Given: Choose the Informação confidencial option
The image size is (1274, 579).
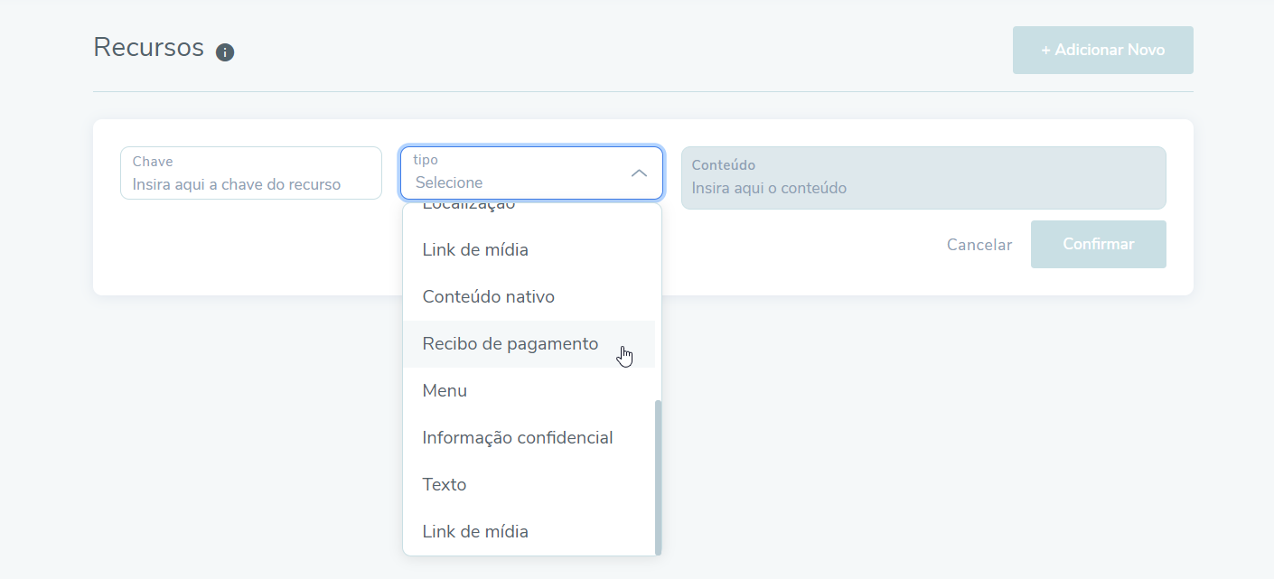Looking at the screenshot, I should click(517, 437).
